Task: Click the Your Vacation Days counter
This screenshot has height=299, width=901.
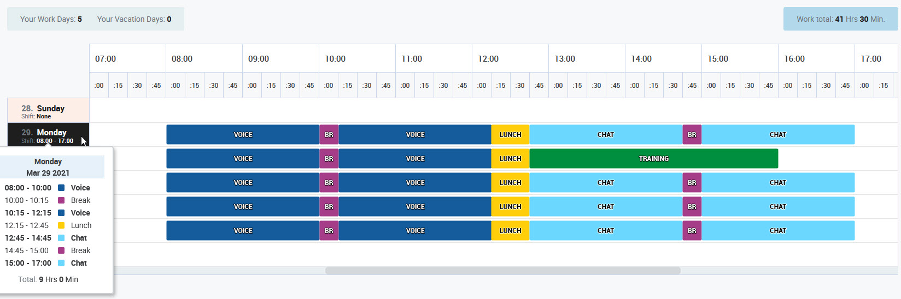Action: pyautogui.click(x=134, y=19)
